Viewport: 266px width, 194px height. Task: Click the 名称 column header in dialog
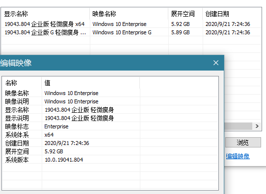click(x=22, y=83)
